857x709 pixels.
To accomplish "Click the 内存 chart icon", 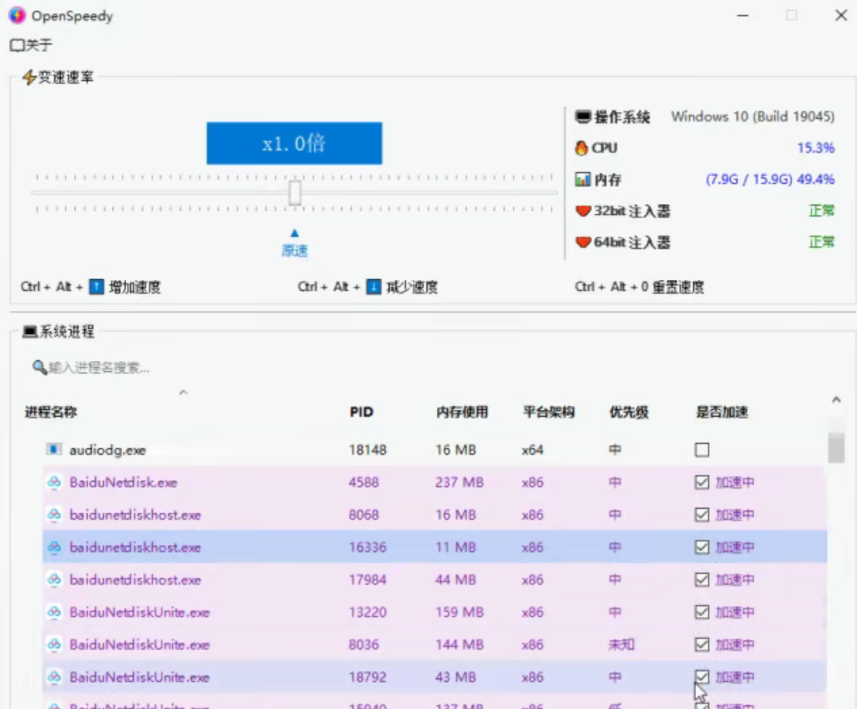I will (582, 179).
